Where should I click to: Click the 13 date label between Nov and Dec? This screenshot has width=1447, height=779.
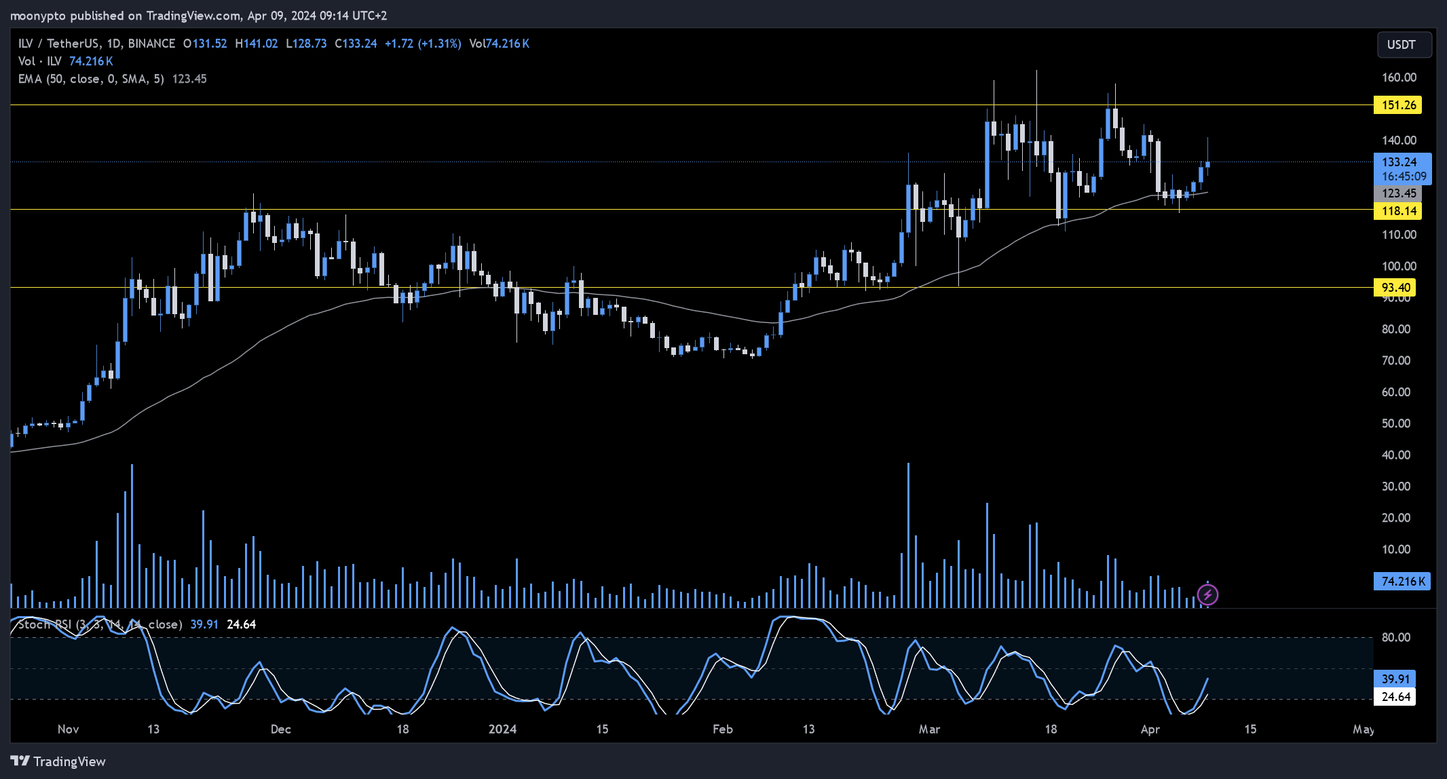click(153, 729)
